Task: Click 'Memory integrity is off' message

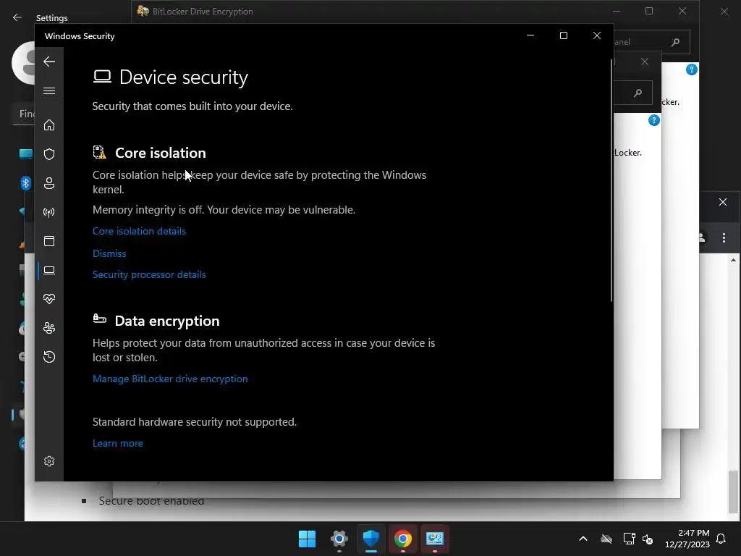Action: (x=224, y=210)
